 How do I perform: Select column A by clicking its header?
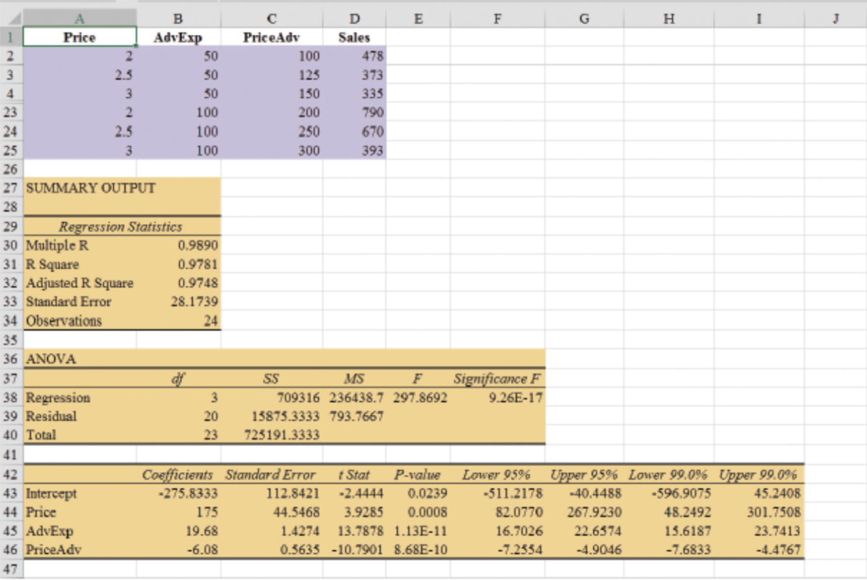(80, 18)
